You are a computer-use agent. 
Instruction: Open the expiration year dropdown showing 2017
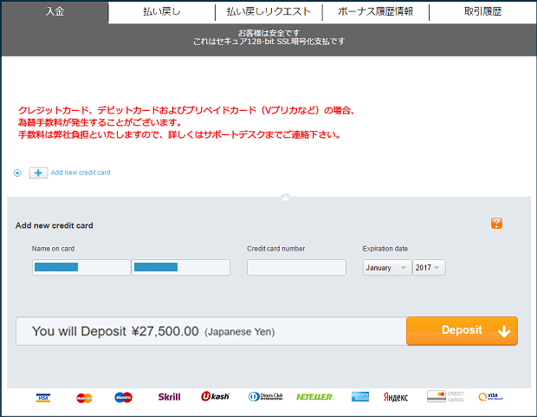[429, 268]
